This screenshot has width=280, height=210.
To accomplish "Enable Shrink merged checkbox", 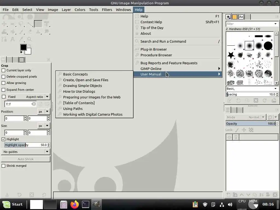I will (x=3, y=166).
